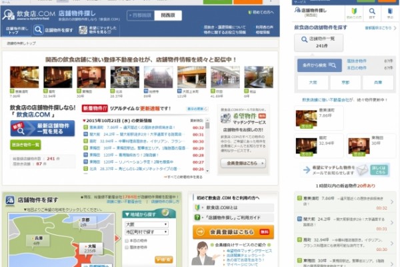Click the 大阪 235件 region on the map
400x267 pixels.
pyautogui.click(x=90, y=249)
